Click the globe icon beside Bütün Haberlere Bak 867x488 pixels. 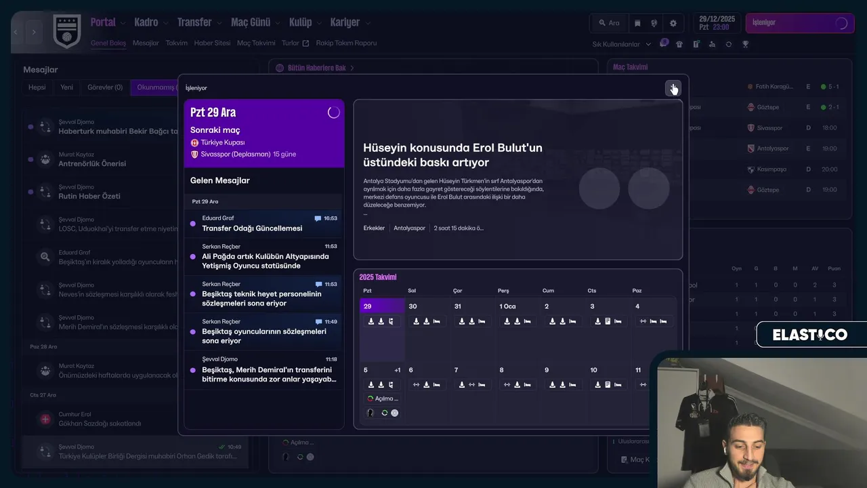[279, 68]
